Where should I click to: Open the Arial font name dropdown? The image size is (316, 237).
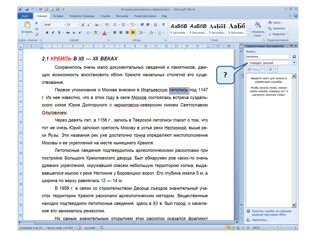coord(65,25)
